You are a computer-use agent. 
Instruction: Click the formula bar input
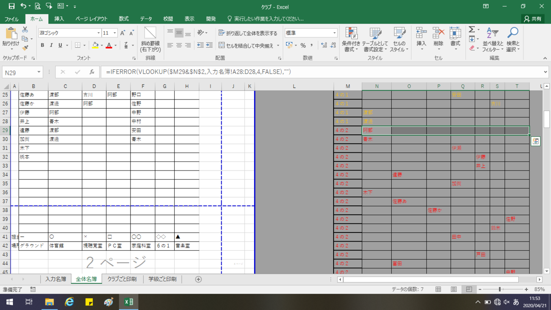click(321, 72)
